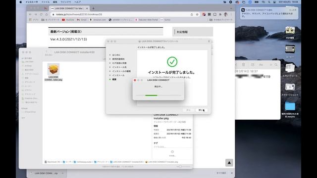Viewport: 317px width, 178px height.
Task: Open the 編集 menu in the menu bar
Action: coord(55,2)
